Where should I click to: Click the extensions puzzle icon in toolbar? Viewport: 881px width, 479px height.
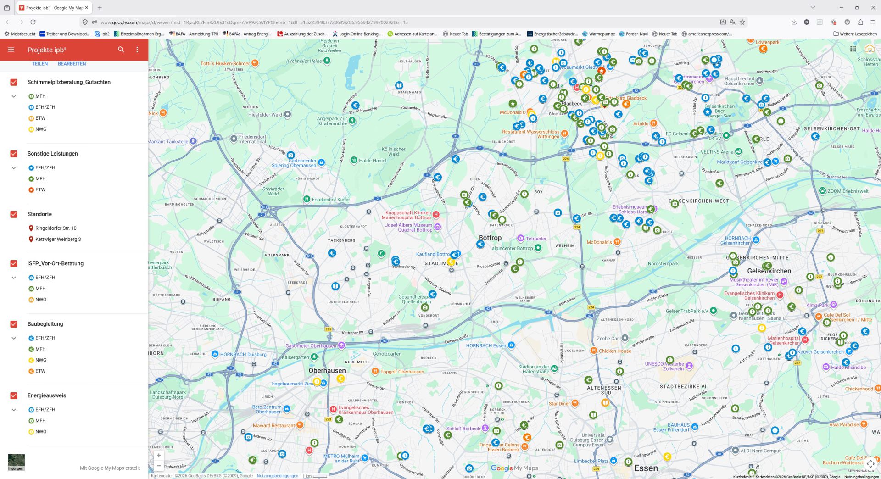click(860, 22)
